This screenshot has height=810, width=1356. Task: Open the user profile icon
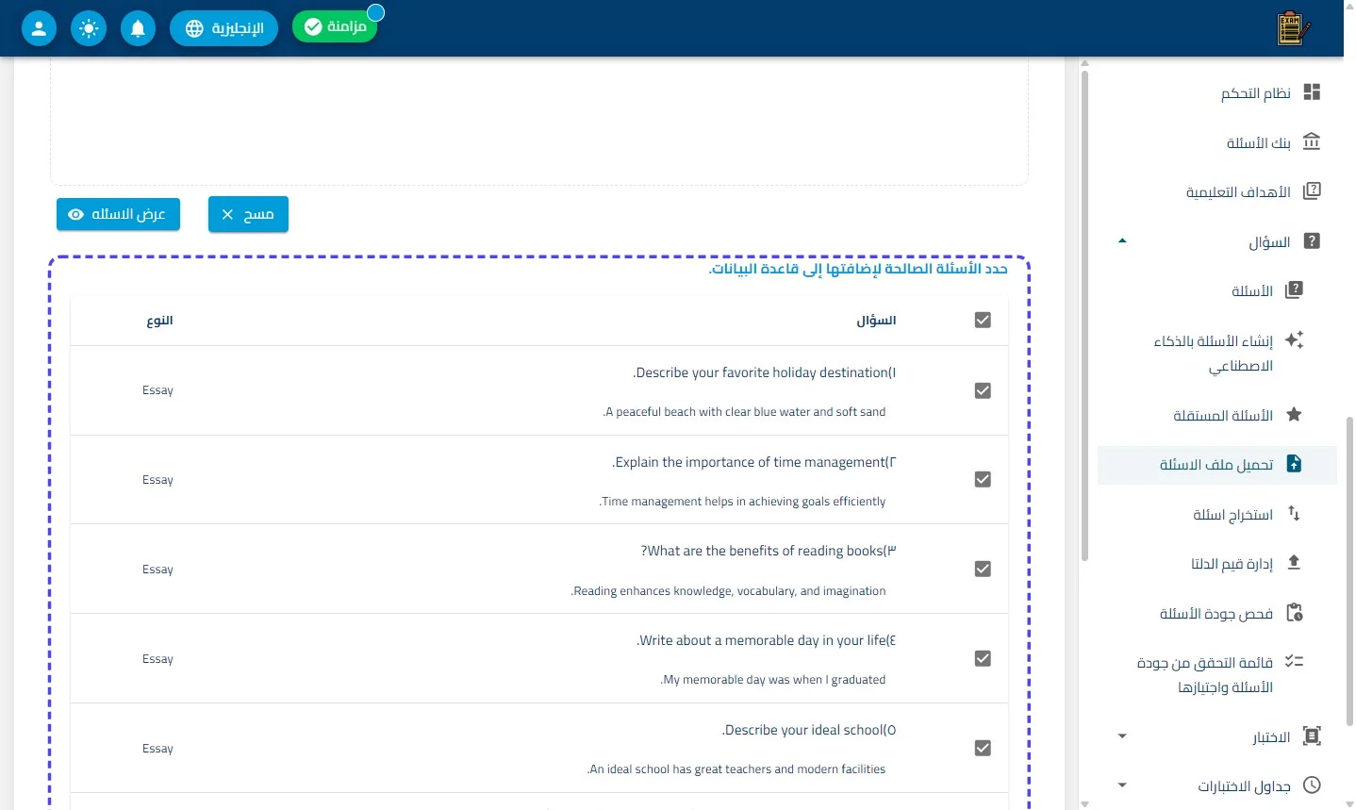tap(39, 28)
